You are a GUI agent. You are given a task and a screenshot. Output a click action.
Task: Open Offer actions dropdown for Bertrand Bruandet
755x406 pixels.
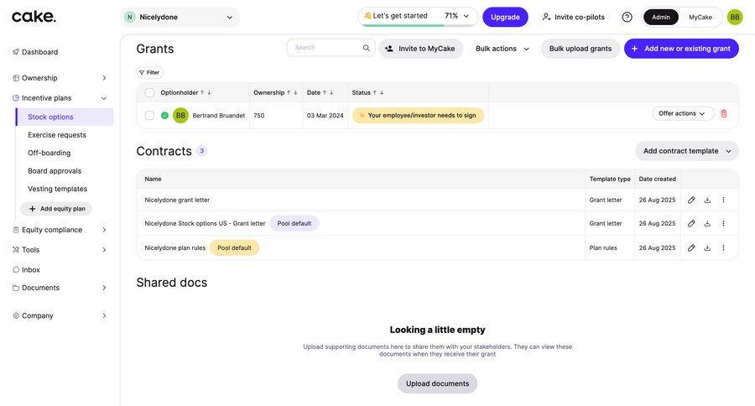[682, 113]
